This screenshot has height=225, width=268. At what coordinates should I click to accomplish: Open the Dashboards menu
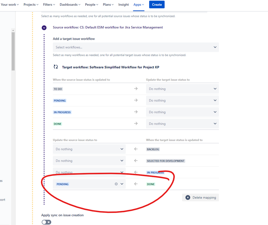(70, 5)
